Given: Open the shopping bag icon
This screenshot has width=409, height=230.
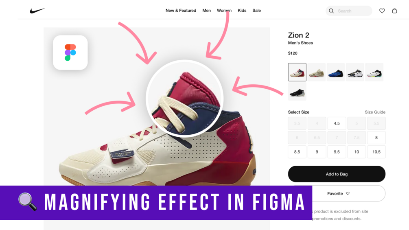Looking at the screenshot, I should 394,11.
